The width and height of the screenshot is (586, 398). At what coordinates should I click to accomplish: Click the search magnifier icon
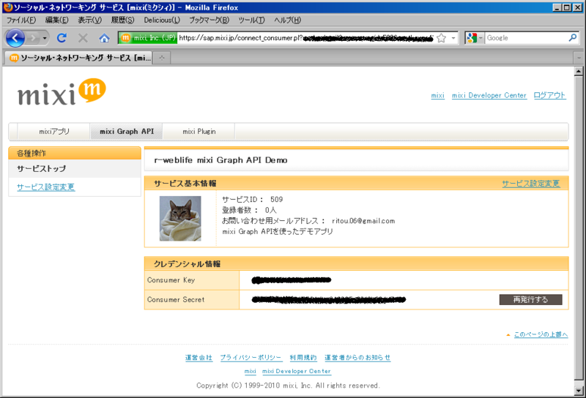573,38
